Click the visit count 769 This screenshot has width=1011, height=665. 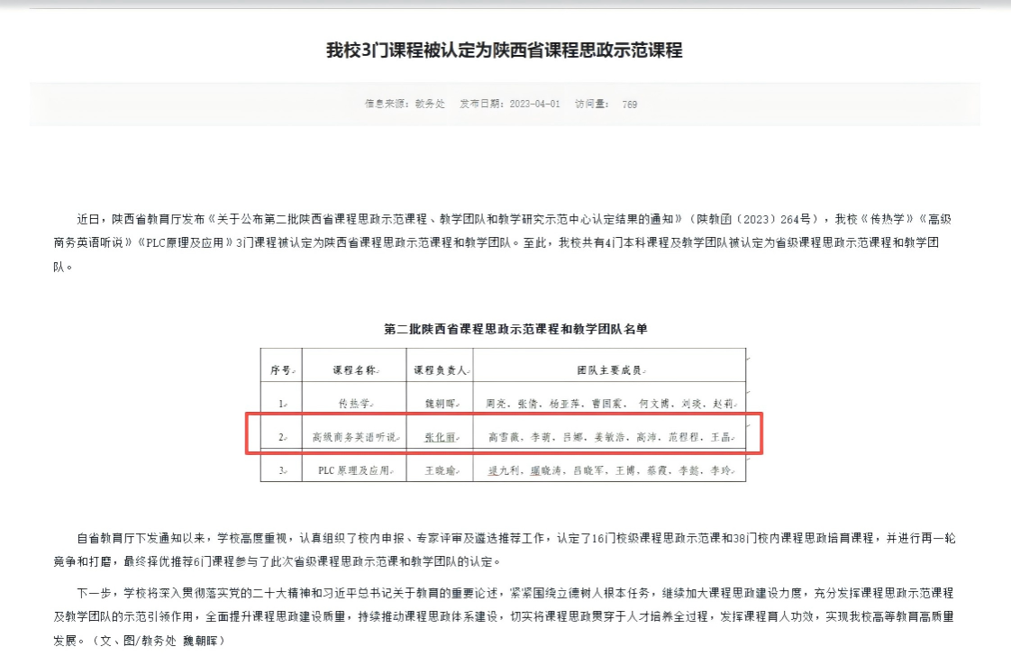629,105
